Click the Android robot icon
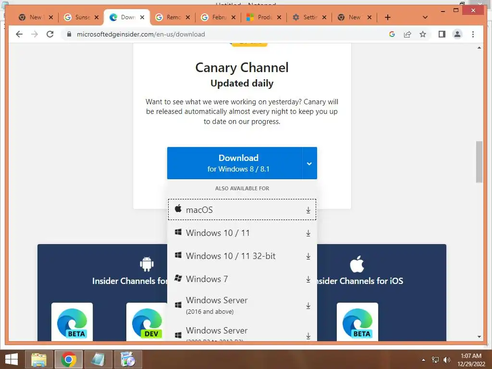 tap(147, 264)
